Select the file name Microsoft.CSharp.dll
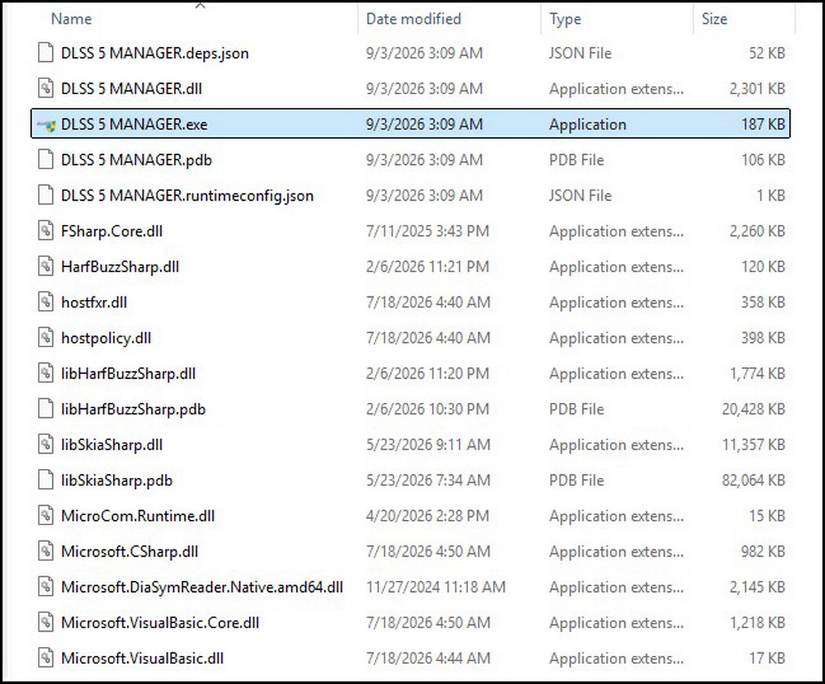Screen dimensions: 825x684 point(130,551)
